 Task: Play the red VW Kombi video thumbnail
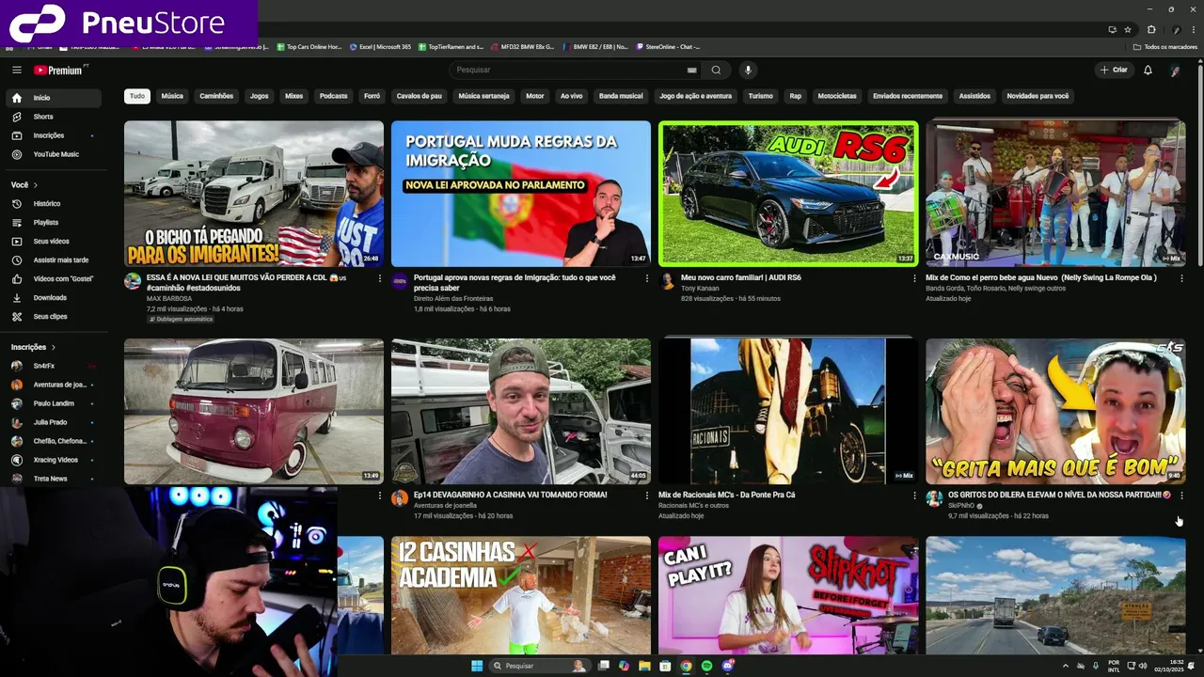pos(254,412)
